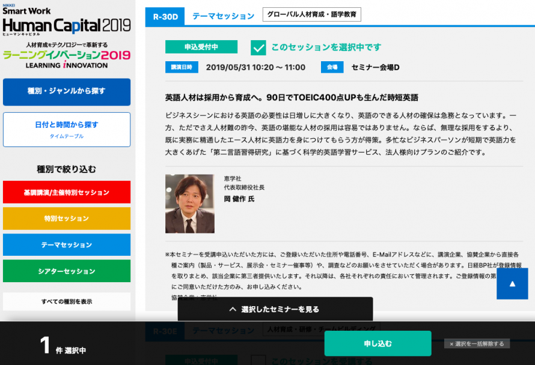
Task: Filter by 基調講演/主催特別セッション
Action: click(67, 192)
